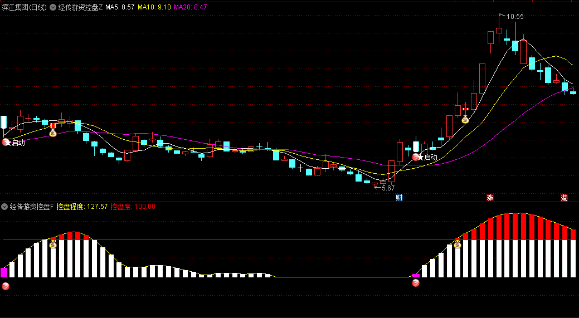The width and height of the screenshot is (579, 318).
Task: Click the MA5: 8.57 value
Action: (x=120, y=7)
